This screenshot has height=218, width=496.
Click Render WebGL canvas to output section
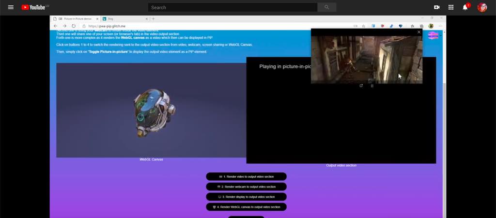click(246, 207)
